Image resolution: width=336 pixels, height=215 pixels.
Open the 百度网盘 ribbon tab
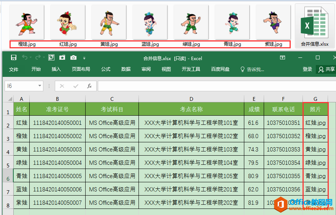[x=220, y=69]
